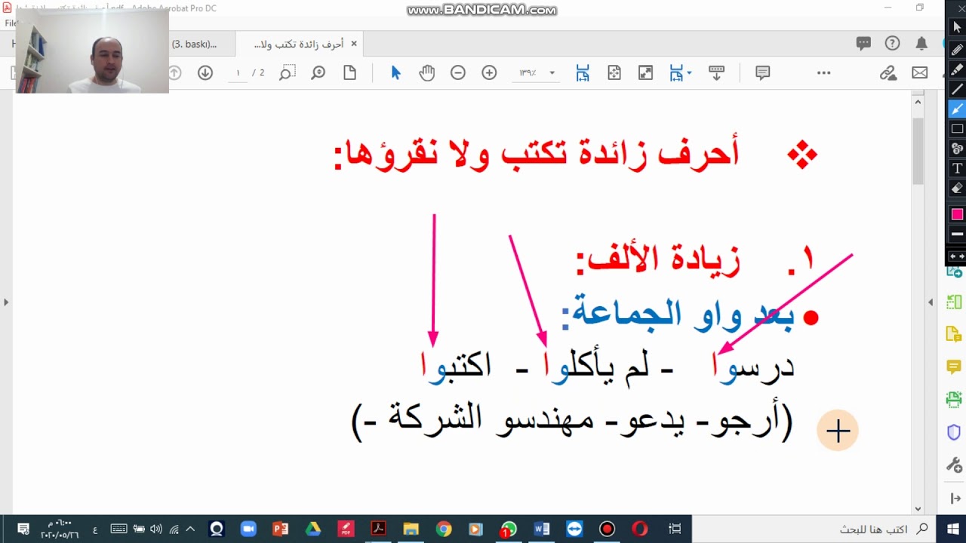Click the fit page width icon
This screenshot has height=543, width=966.
point(583,73)
